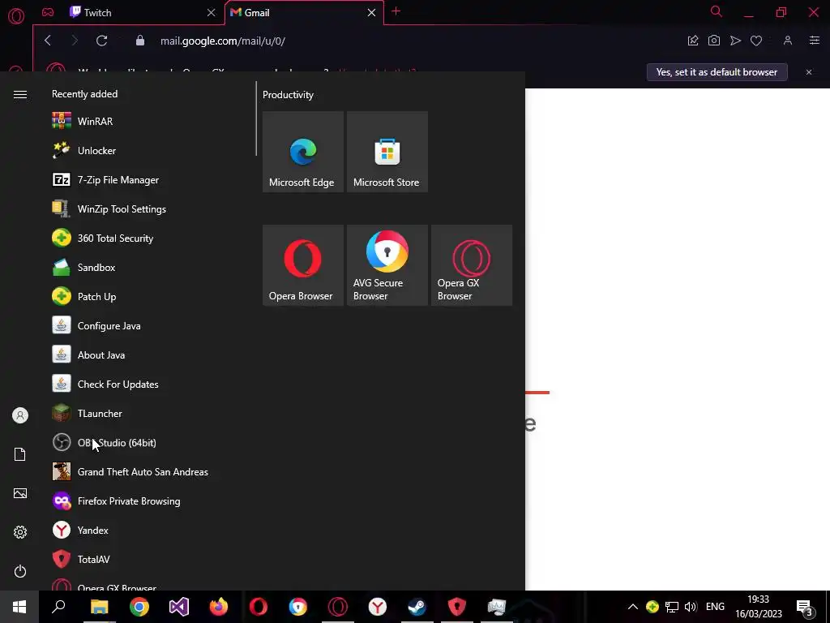Image resolution: width=830 pixels, height=623 pixels.
Task: Switch ENG input language
Action: point(715,607)
